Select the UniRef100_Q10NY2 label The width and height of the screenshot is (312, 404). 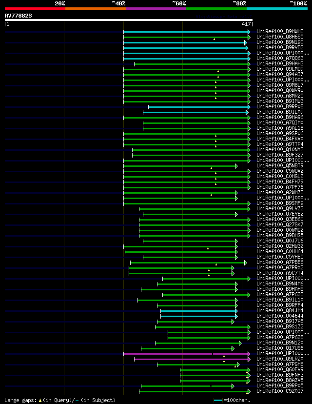(280, 149)
